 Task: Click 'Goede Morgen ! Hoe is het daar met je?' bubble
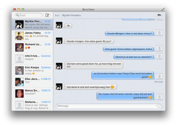pyautogui.click(x=130, y=34)
